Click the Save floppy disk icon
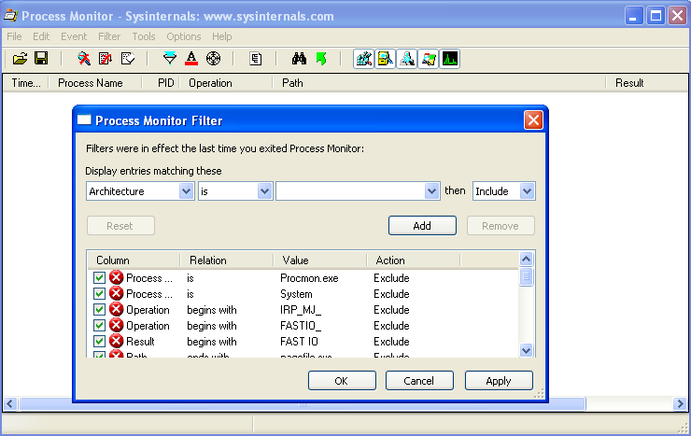 41,59
